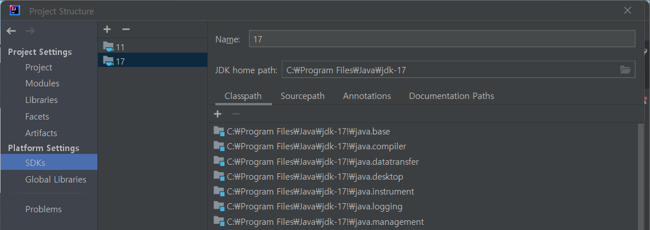This screenshot has width=650, height=230.
Task: Open the Global Libraries page
Action: (x=56, y=180)
